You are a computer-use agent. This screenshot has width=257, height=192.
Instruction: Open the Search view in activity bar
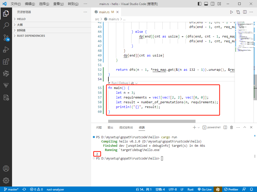[x=6, y=25]
